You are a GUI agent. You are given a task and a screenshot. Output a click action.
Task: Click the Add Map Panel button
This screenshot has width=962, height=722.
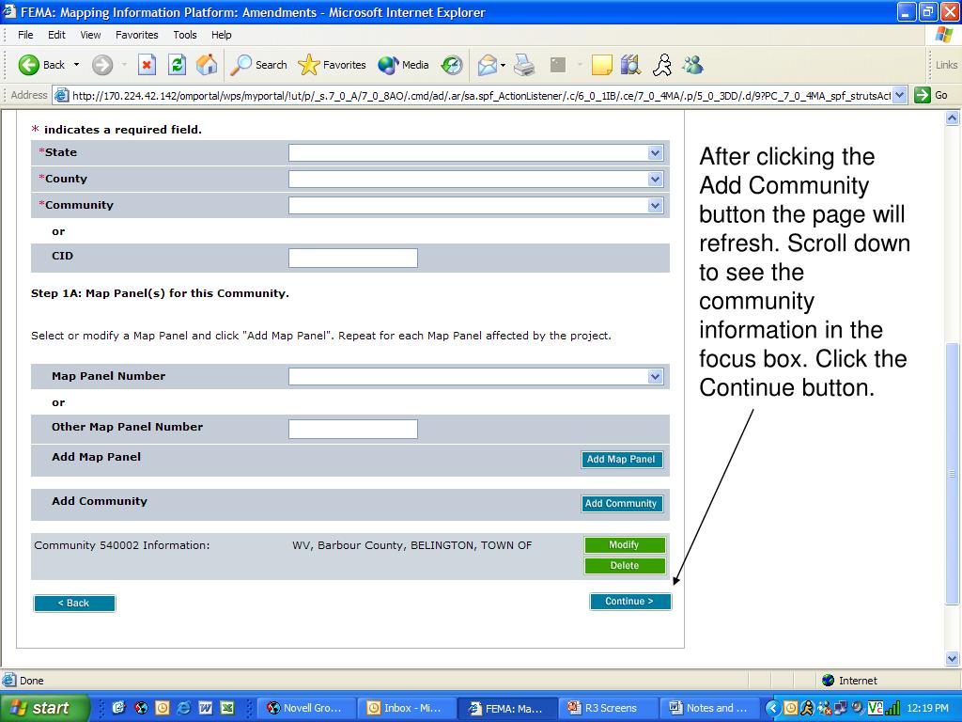tap(622, 459)
